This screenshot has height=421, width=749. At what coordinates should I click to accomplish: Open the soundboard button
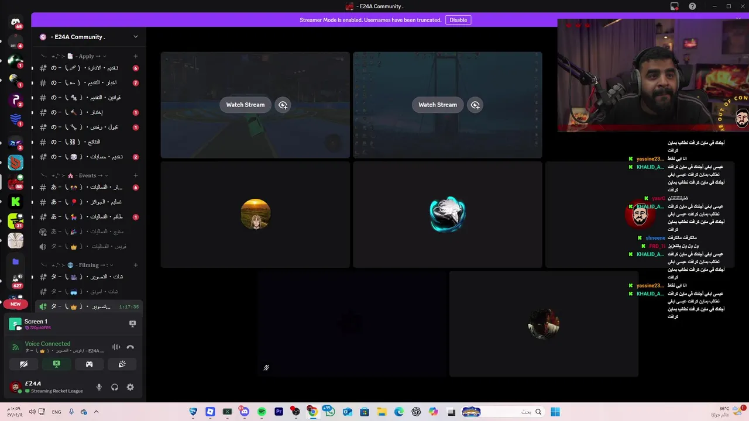[122, 364]
